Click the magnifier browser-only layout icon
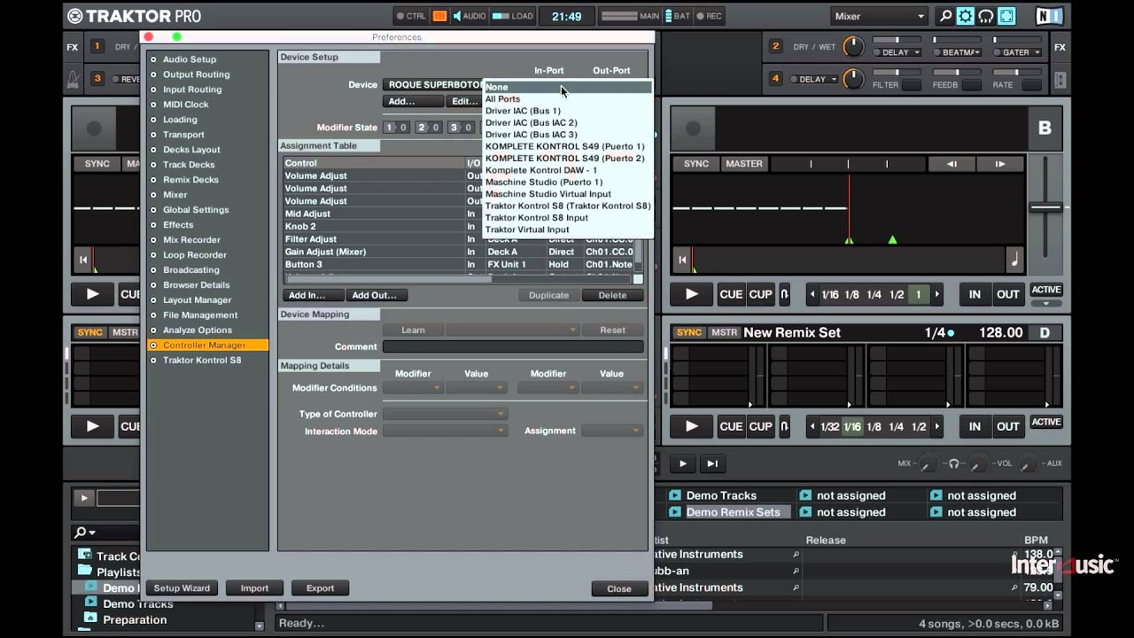This screenshot has height=638, width=1134. pos(945,16)
